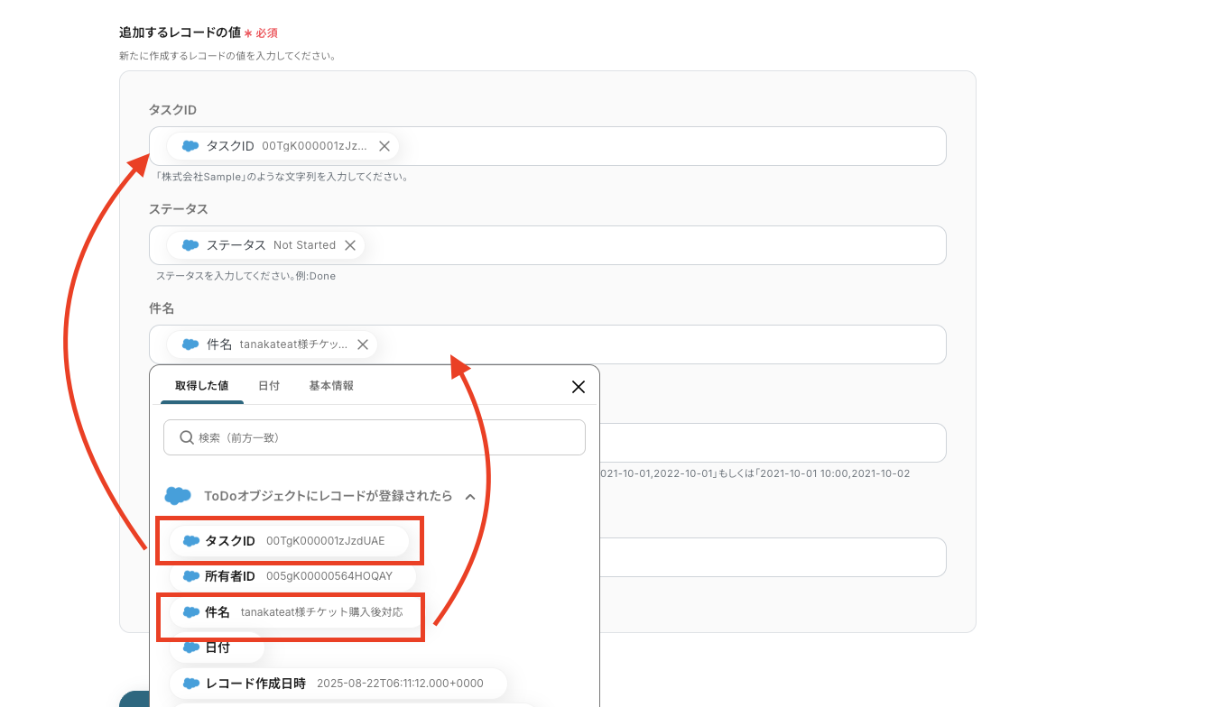This screenshot has height=707, width=1213.
Task: Click the ステータスを入力してください。例:Done hint text
Action: [245, 276]
